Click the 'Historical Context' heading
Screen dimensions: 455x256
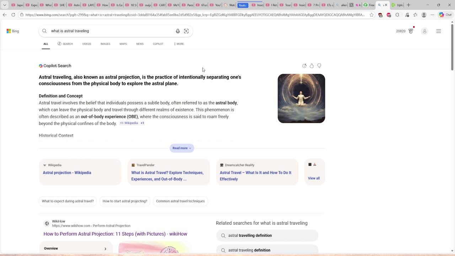[56, 135]
